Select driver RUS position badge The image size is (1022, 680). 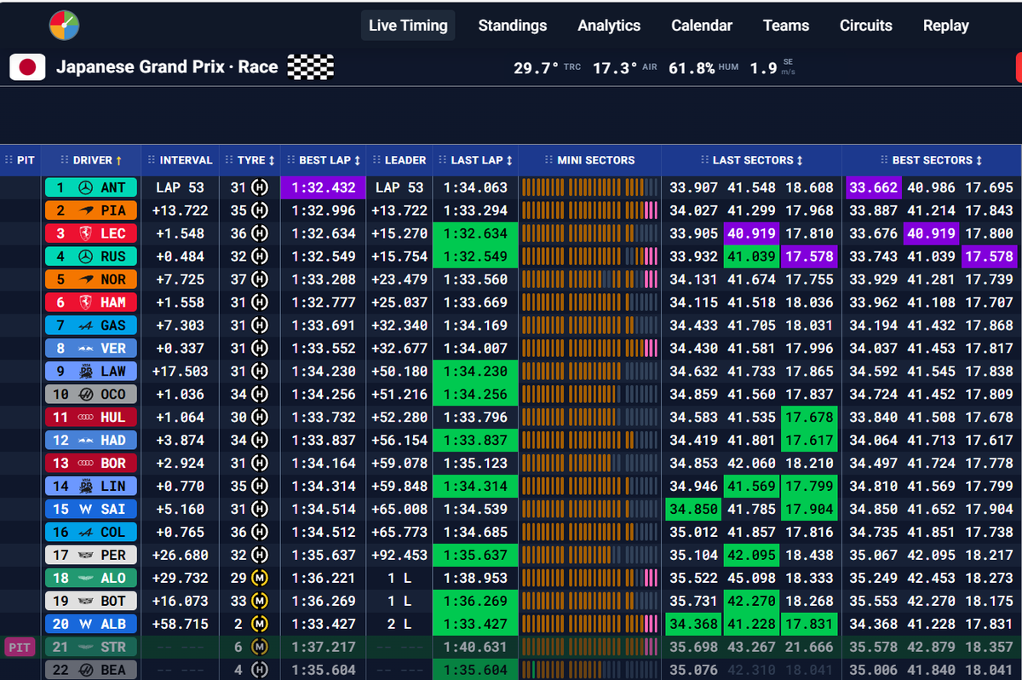coord(90,256)
